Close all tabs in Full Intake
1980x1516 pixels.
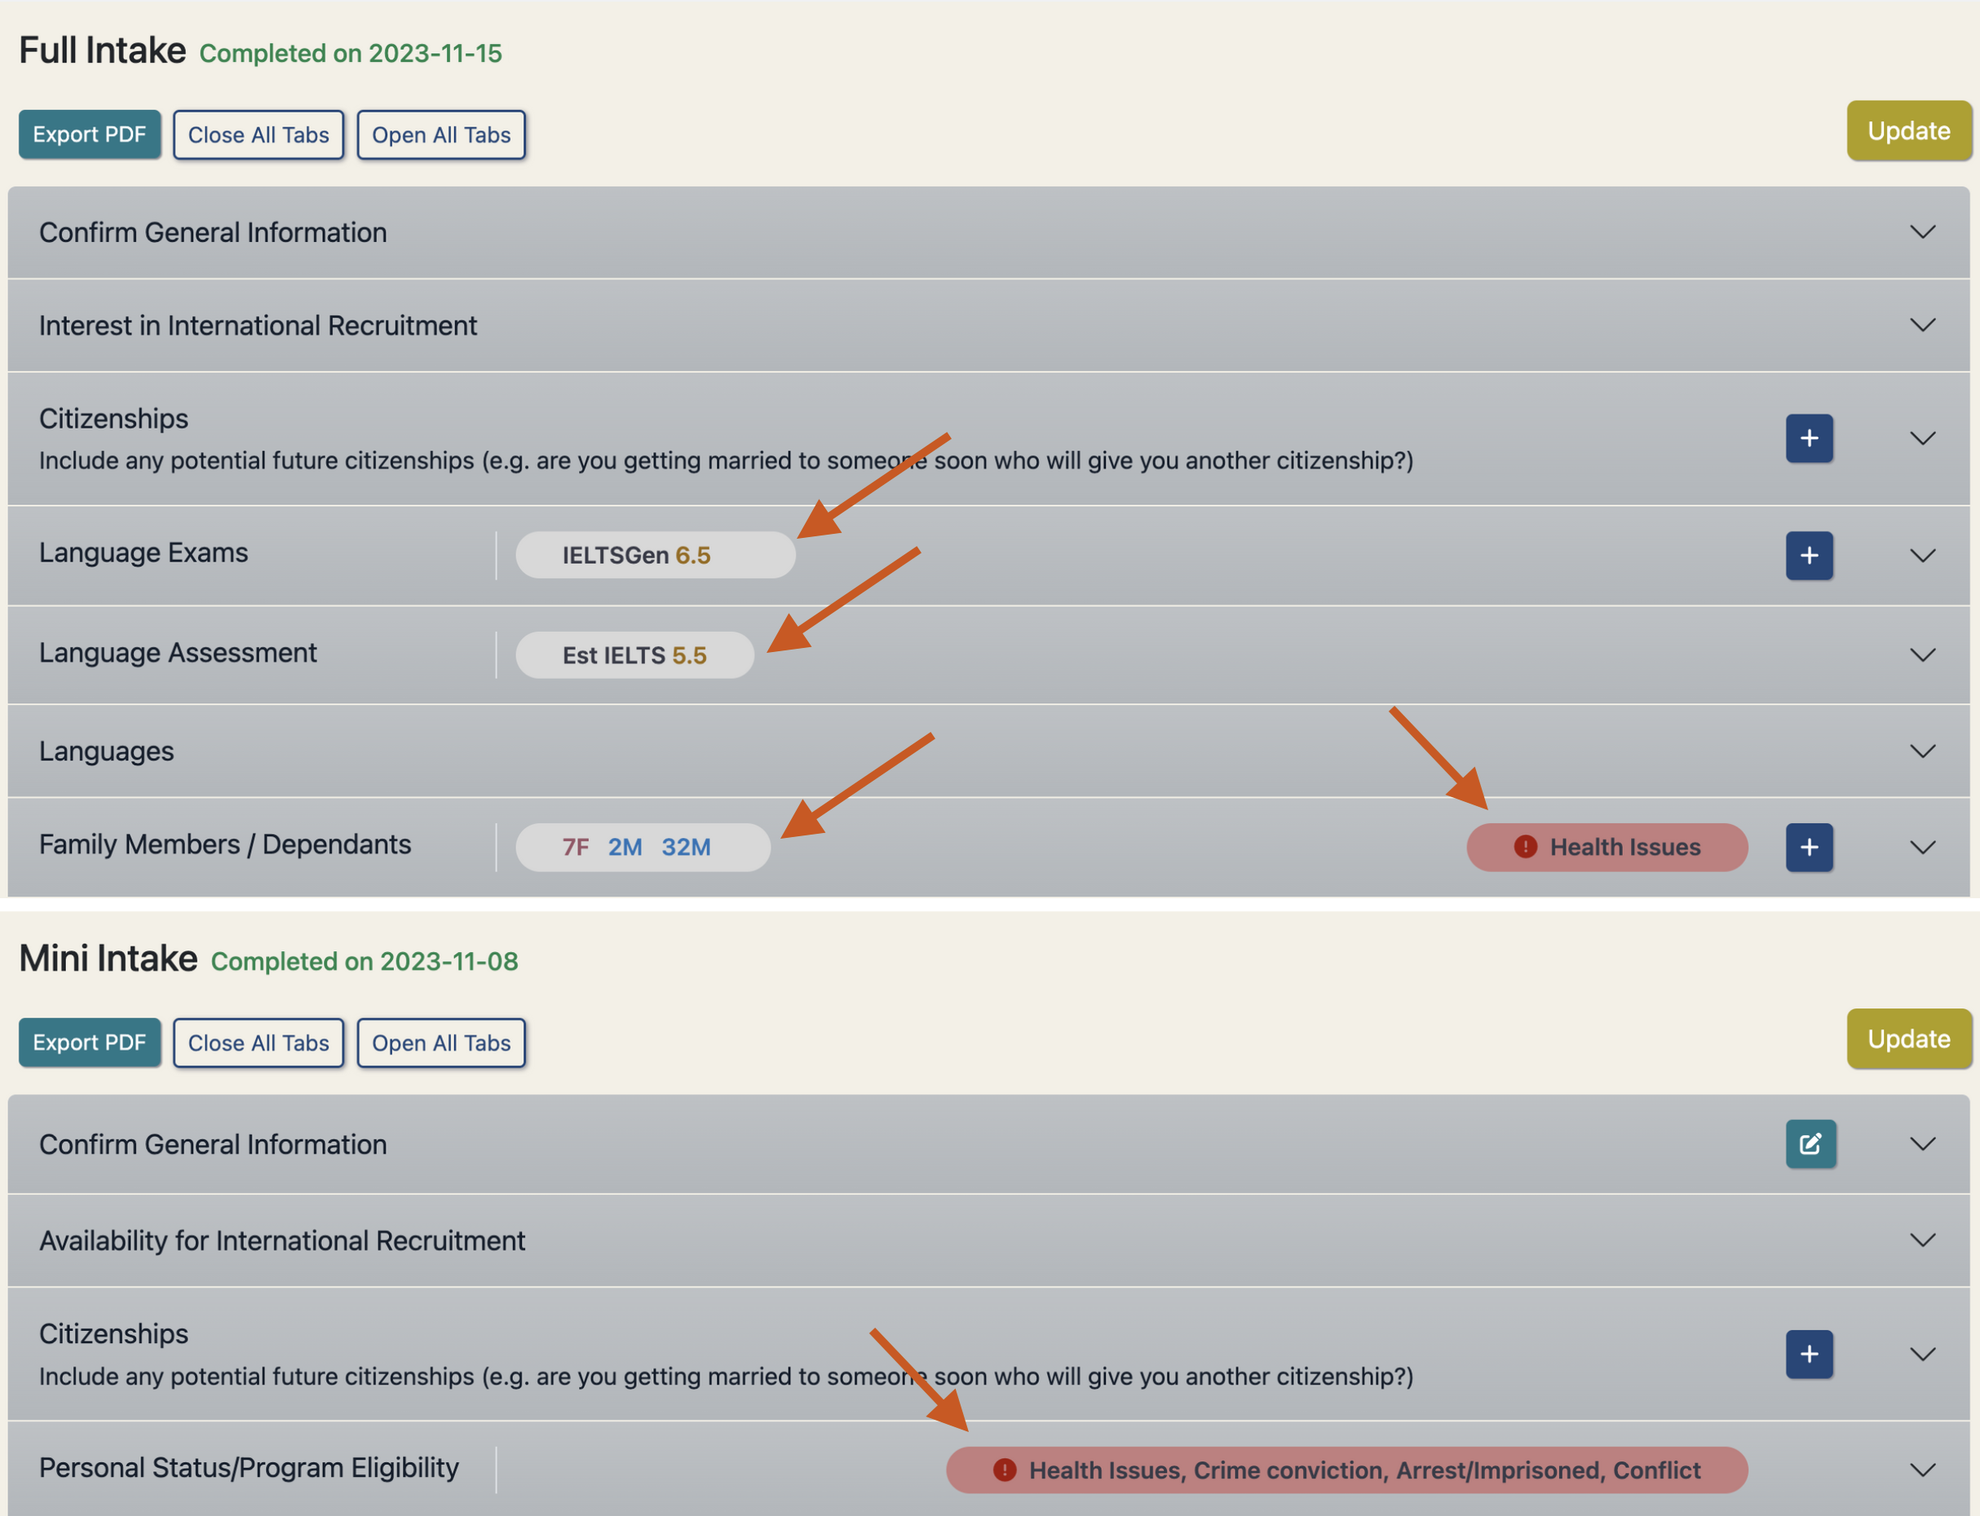[259, 134]
